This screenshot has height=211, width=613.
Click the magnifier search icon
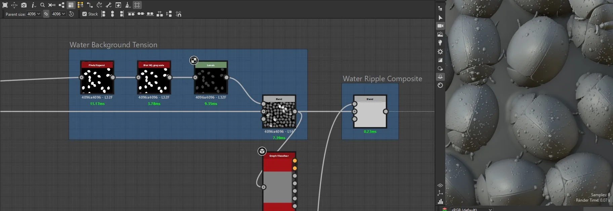click(42, 5)
